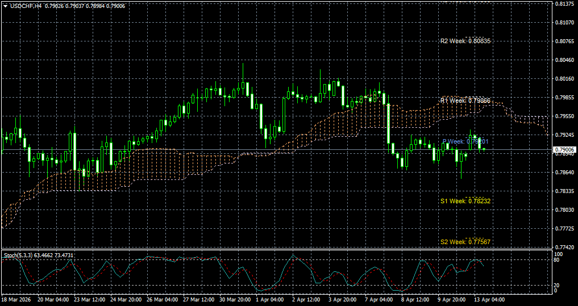578x306 pixels.
Task: Click the triangle arrow beside USDCHF,H4 title
Action: (x=5, y=6)
